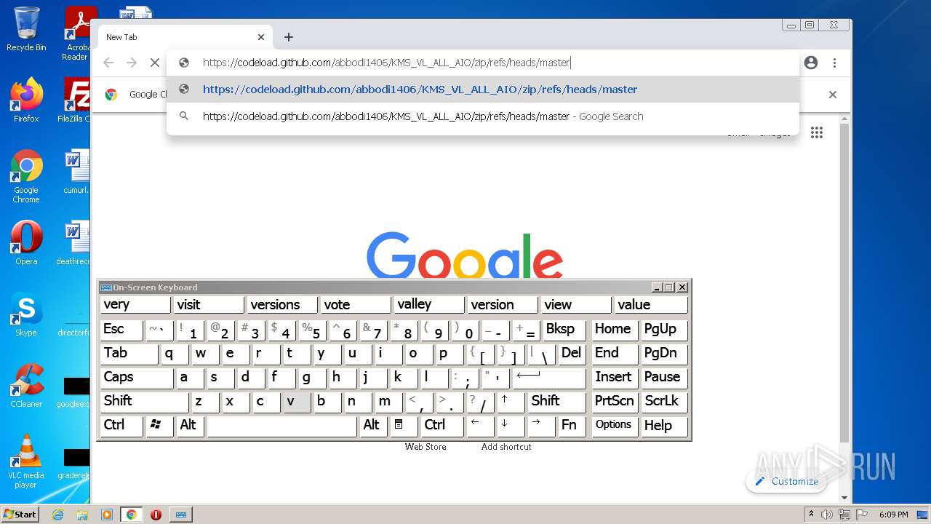Toggle the right Ctrl key
The image size is (931, 524).
pos(442,426)
